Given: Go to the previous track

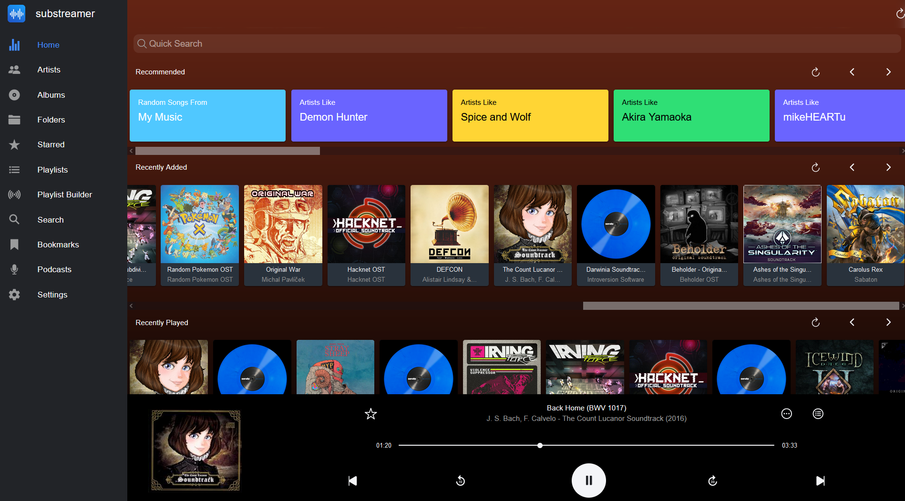Looking at the screenshot, I should [x=352, y=481].
